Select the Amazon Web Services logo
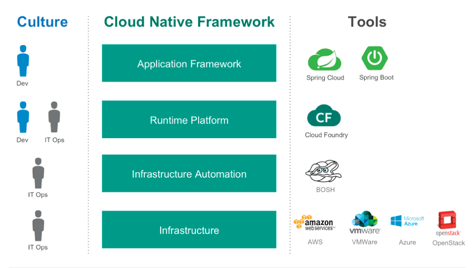473x268 pixels. (314, 223)
